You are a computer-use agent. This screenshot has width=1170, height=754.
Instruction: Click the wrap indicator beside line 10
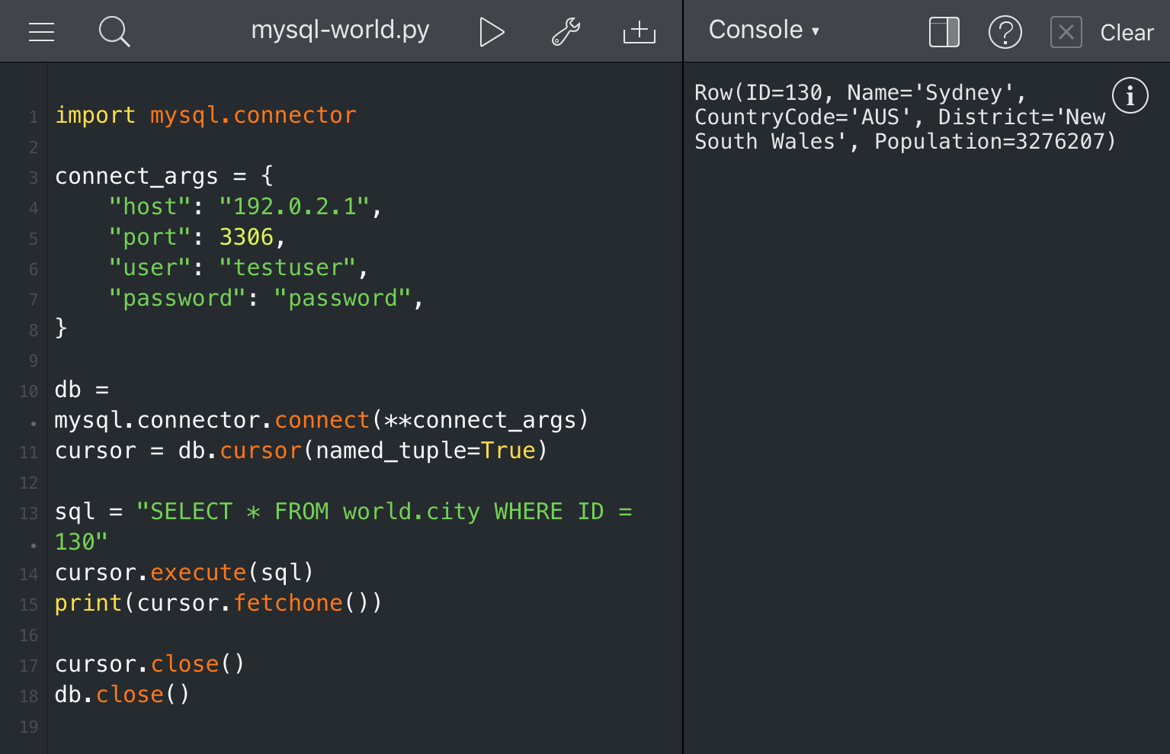tap(31, 420)
